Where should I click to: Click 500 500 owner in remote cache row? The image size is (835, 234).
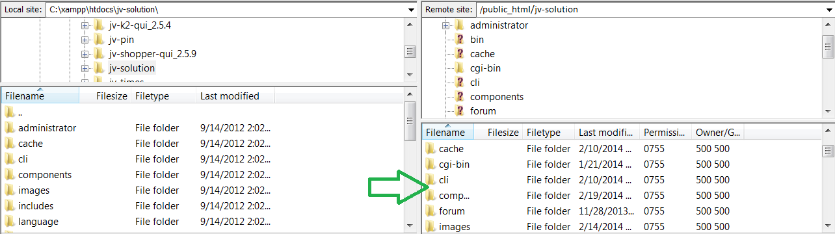[x=713, y=149]
